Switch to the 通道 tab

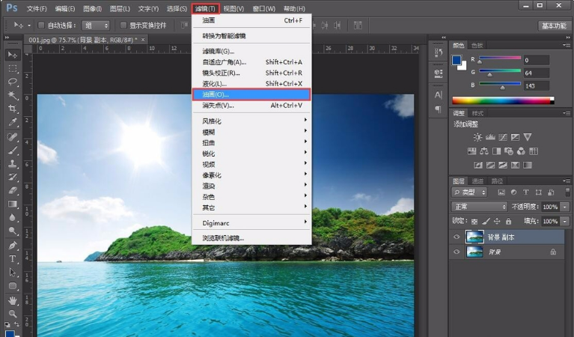point(477,181)
